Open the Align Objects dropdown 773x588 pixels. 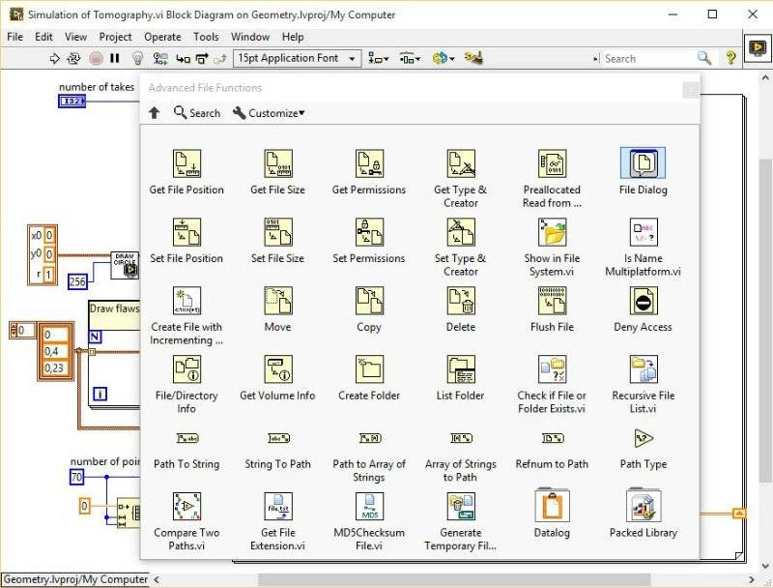(x=379, y=59)
